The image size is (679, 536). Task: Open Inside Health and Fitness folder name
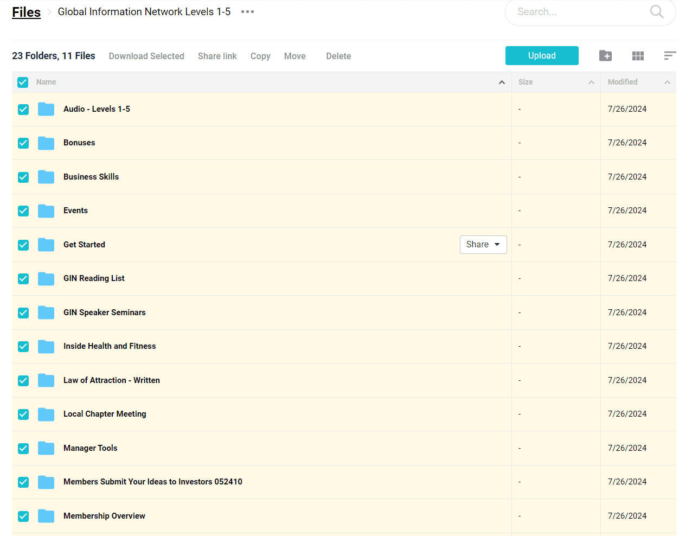110,346
